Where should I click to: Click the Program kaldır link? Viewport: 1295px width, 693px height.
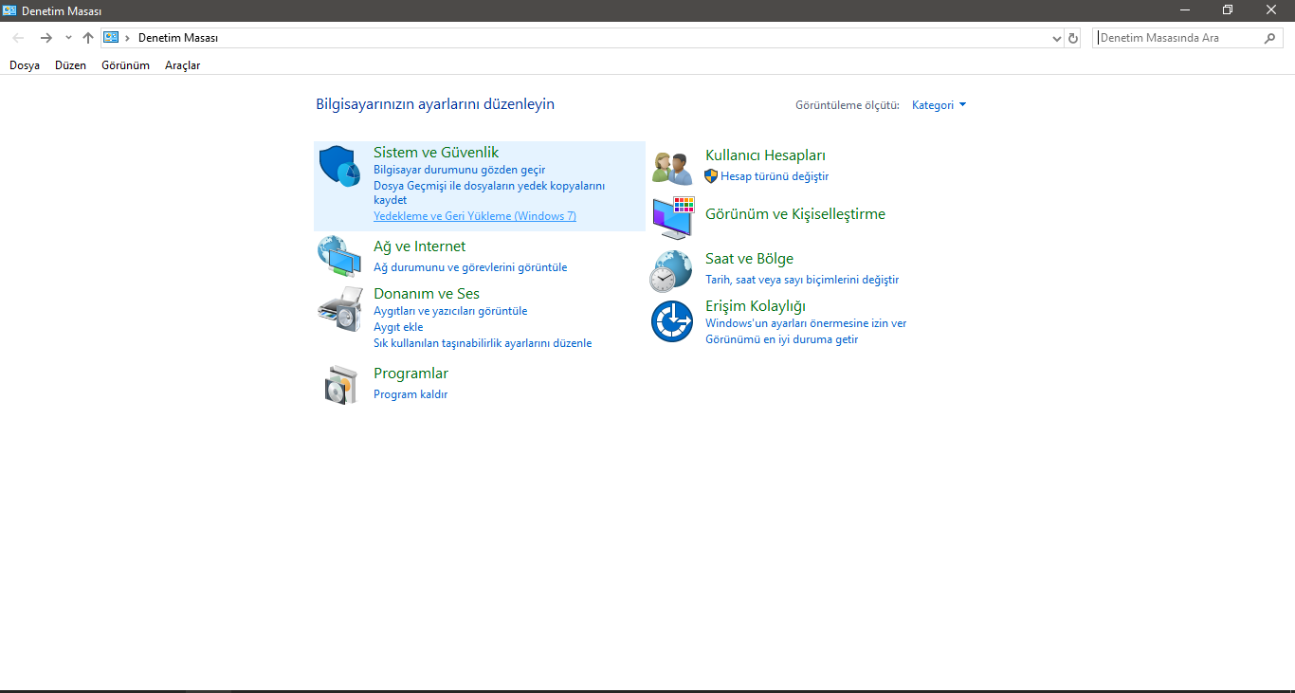click(x=410, y=394)
